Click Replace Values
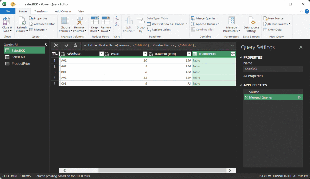 (x=159, y=30)
